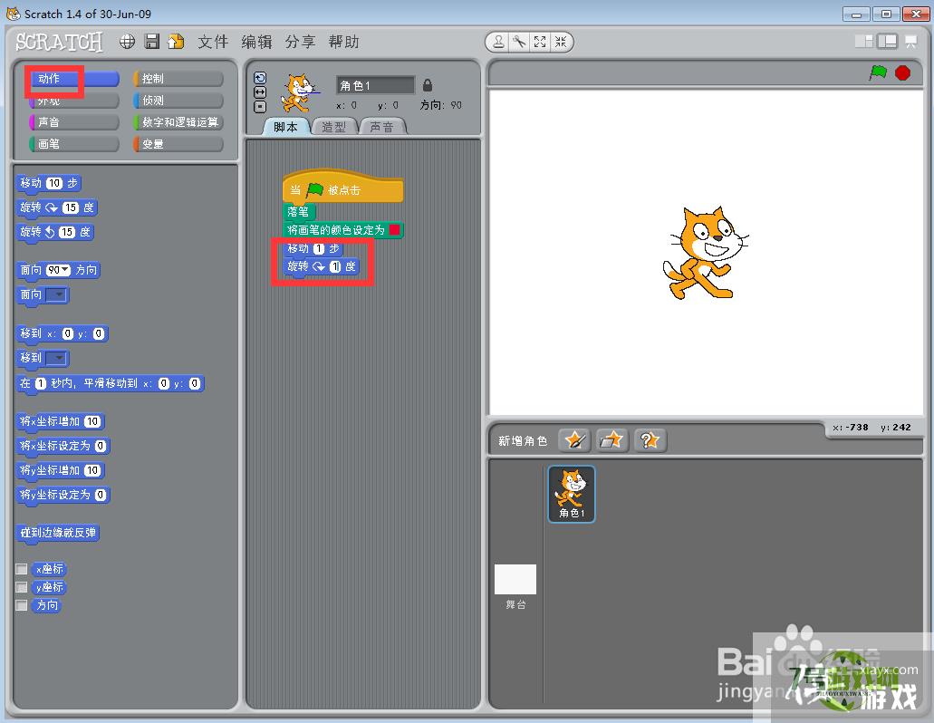Viewport: 934px width, 723px height.
Task: Switch to the 脚本 tab
Action: [286, 127]
